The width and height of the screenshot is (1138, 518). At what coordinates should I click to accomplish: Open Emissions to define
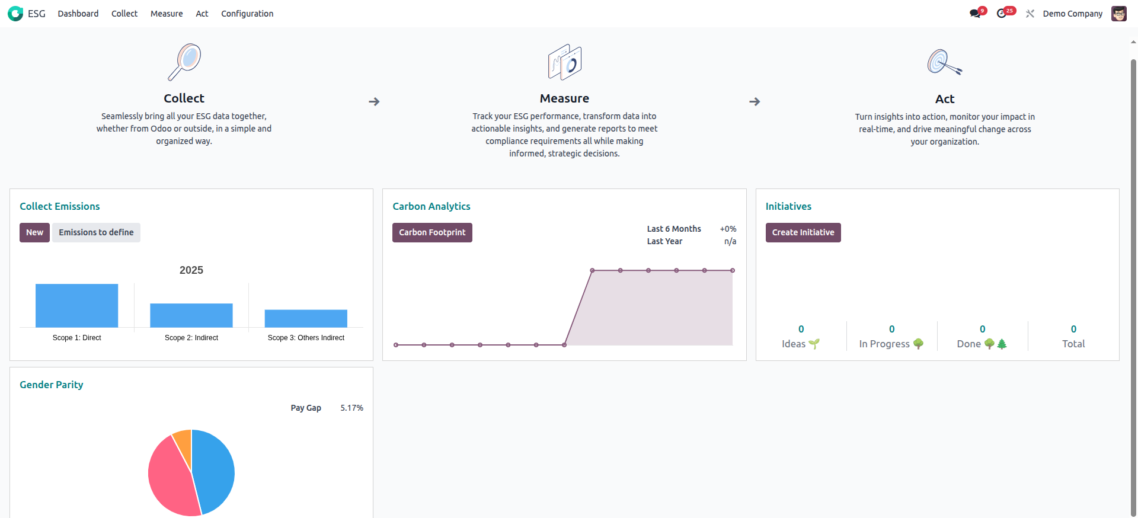[96, 232]
